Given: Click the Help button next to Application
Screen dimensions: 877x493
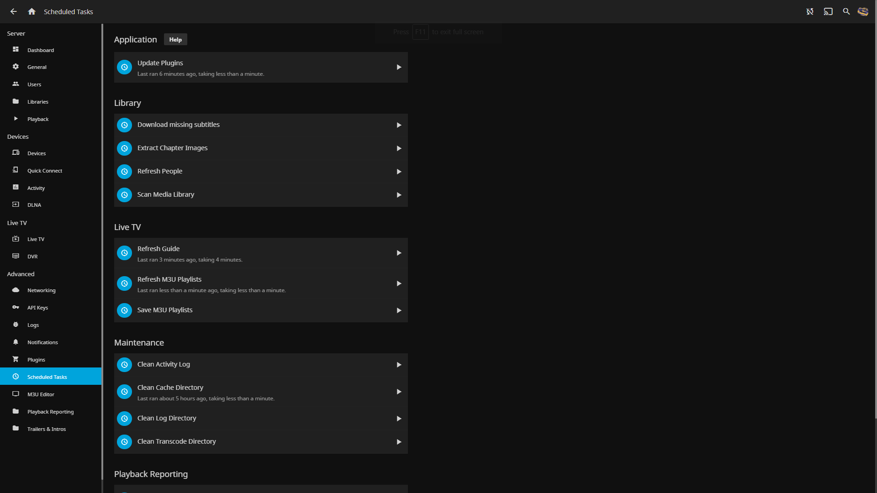Looking at the screenshot, I should 175,40.
